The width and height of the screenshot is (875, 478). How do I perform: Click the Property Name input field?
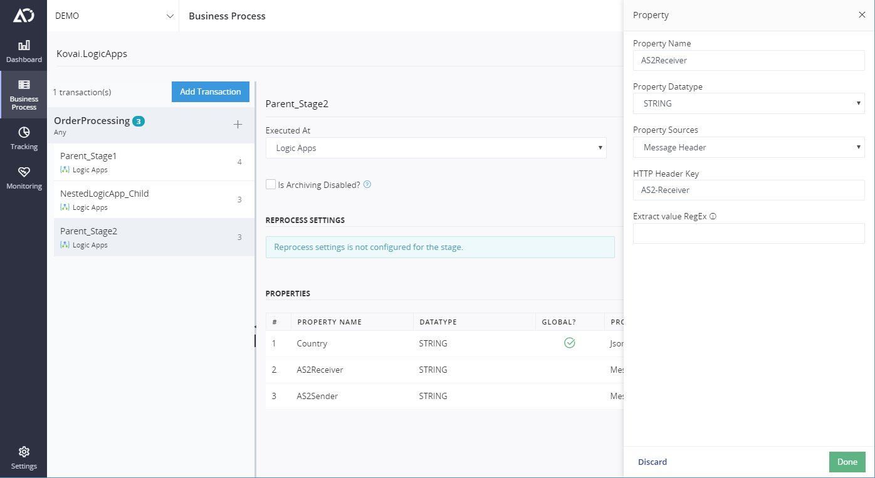coord(749,60)
